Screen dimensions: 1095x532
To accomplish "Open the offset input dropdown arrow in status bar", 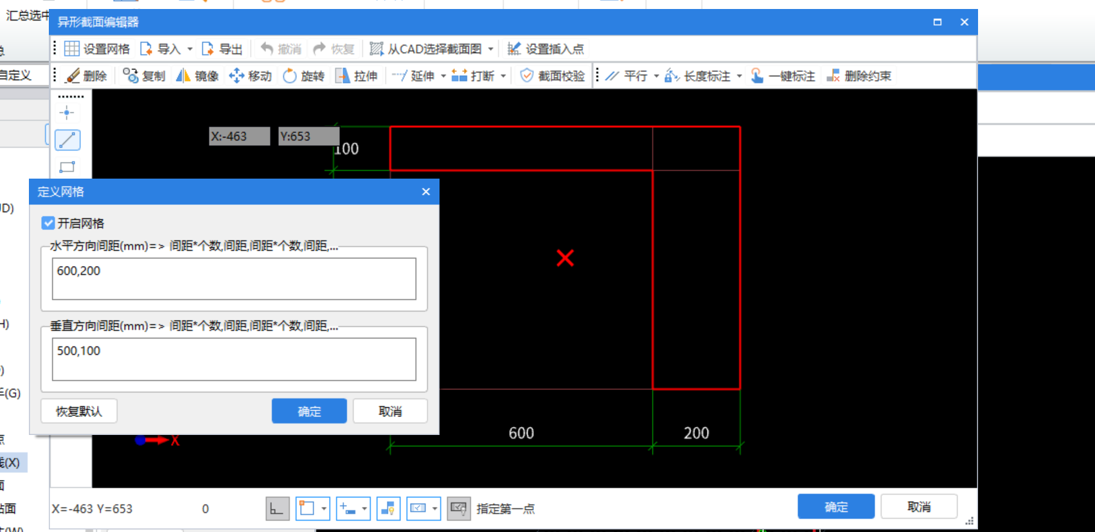I will tap(364, 509).
